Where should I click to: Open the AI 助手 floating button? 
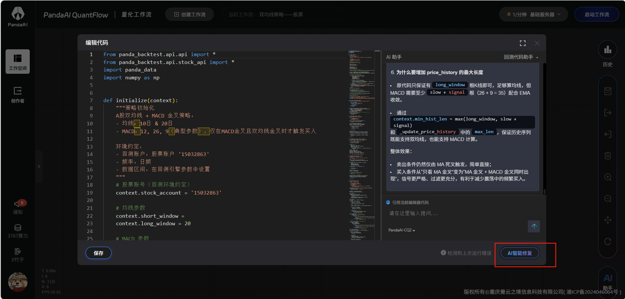pos(608,281)
